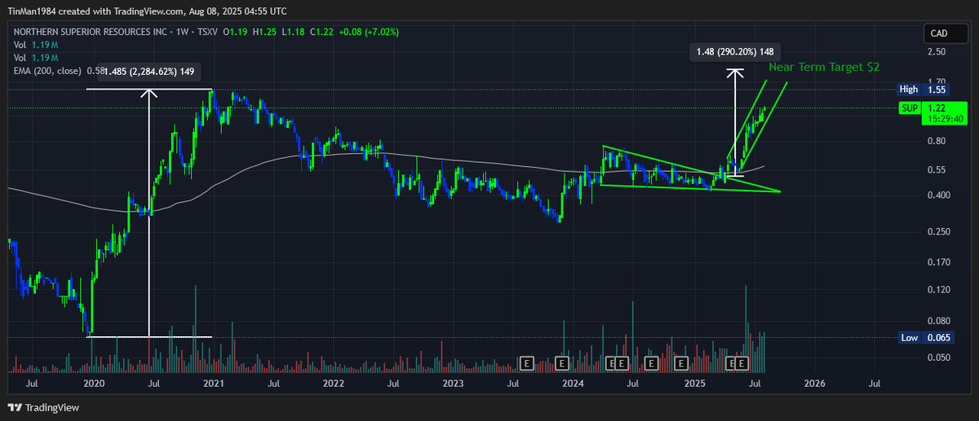
Task: Click the TinMan1984 created with TradingView.com header
Action: tap(147, 12)
